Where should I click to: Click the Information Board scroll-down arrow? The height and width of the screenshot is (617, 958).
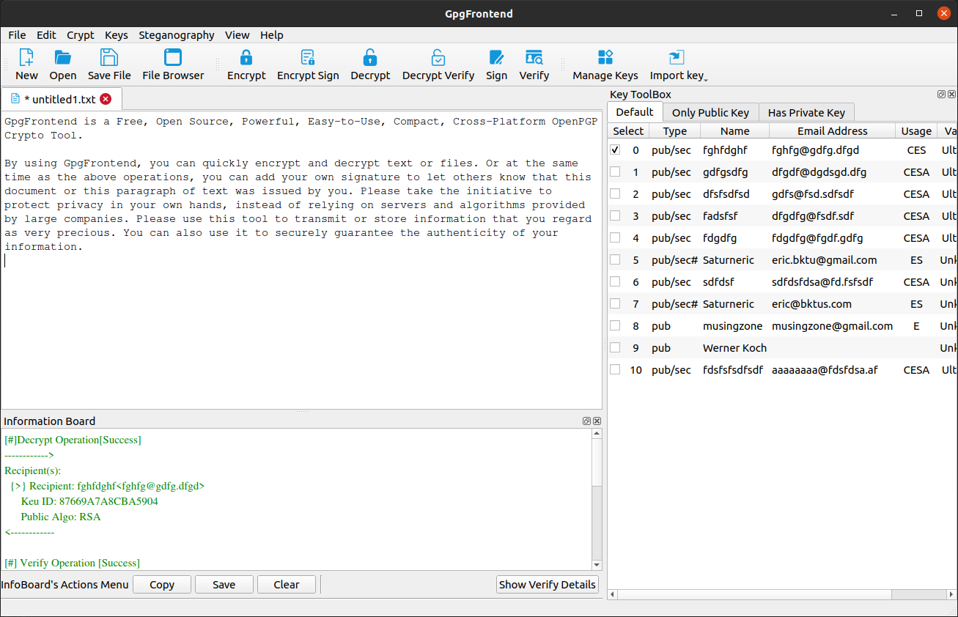(x=597, y=565)
